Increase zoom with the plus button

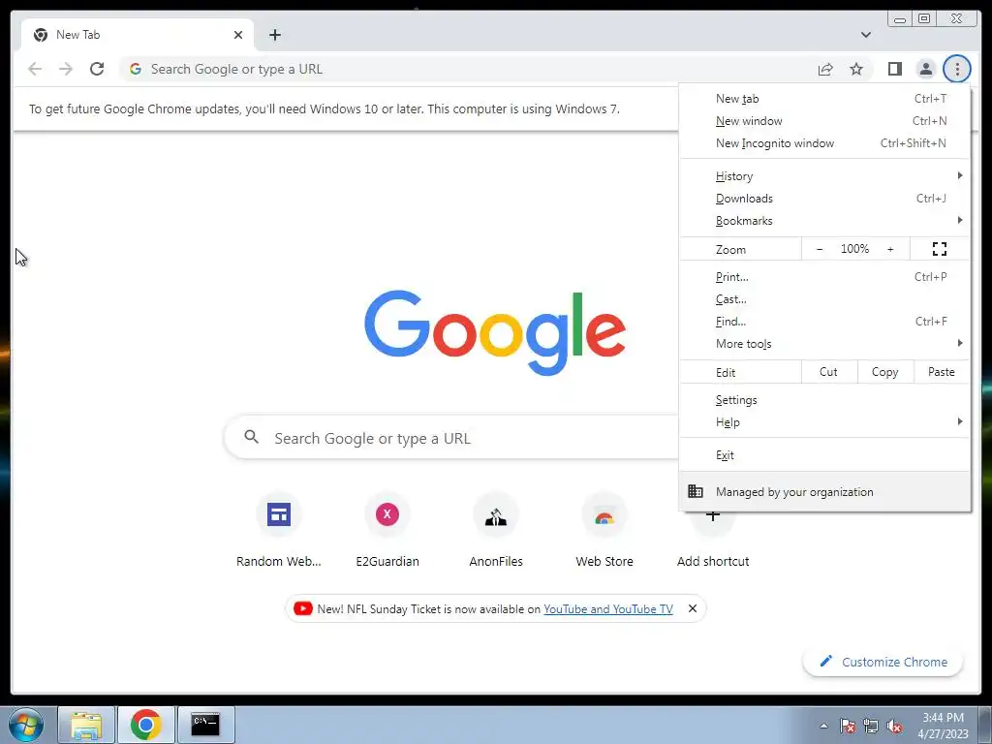click(890, 249)
